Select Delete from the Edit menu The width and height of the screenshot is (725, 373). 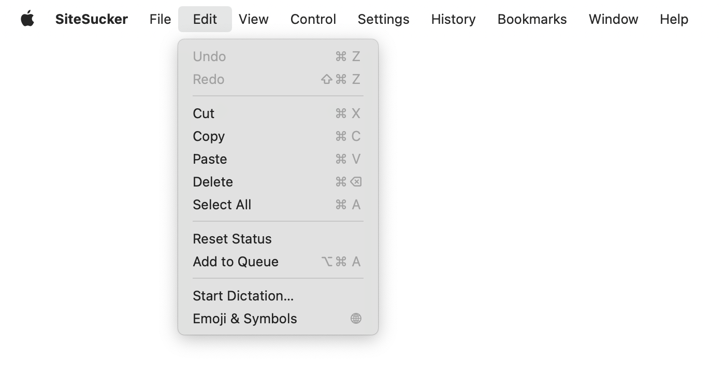click(212, 182)
